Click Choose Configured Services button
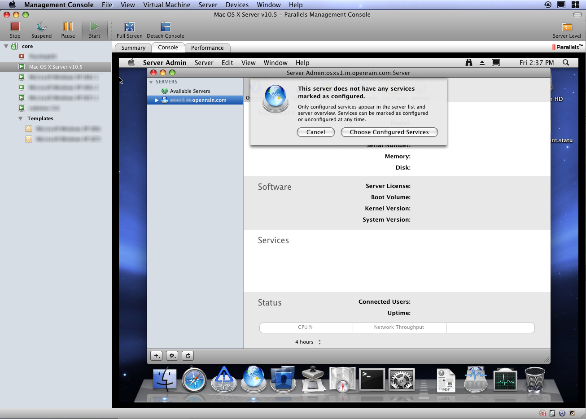 [x=389, y=132]
